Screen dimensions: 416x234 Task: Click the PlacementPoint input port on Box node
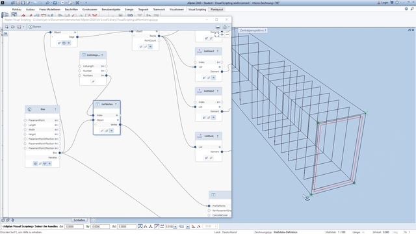pos(25,120)
